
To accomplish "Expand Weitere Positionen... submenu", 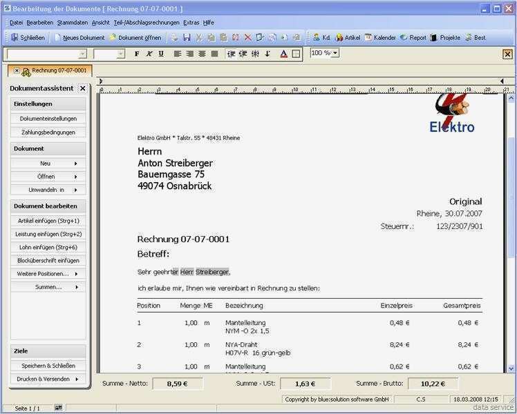I will coord(48,274).
